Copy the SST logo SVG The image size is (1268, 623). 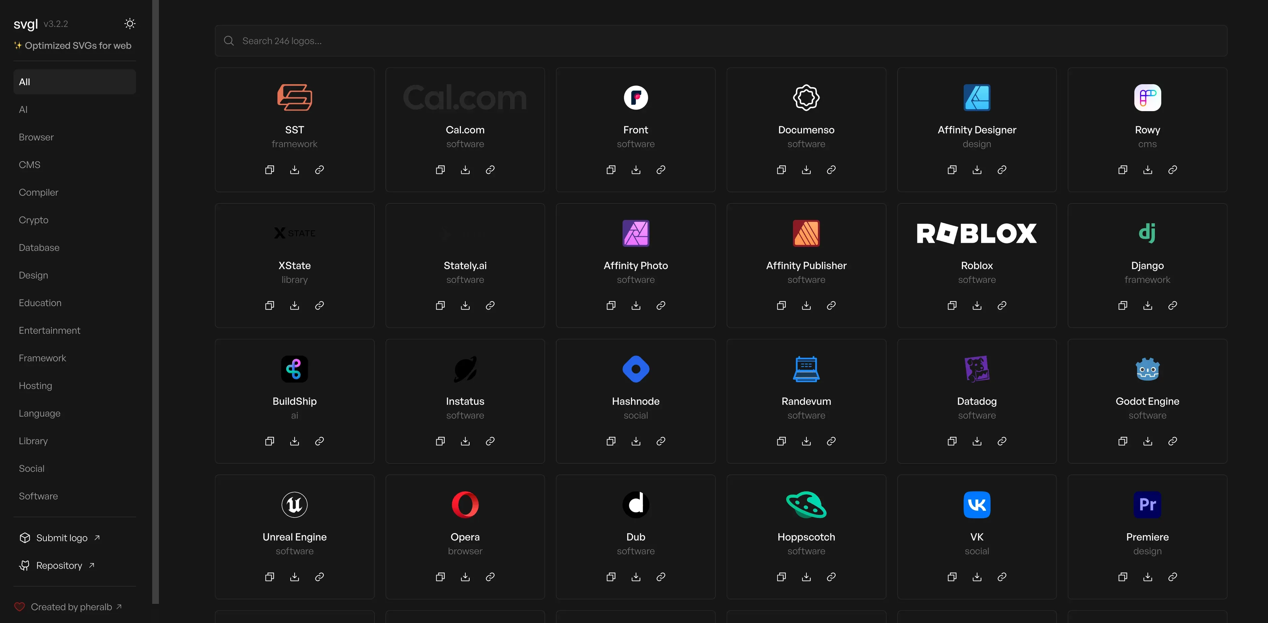(270, 170)
